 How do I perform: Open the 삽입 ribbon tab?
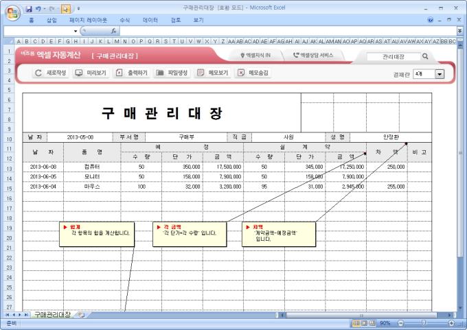pyautogui.click(x=52, y=20)
